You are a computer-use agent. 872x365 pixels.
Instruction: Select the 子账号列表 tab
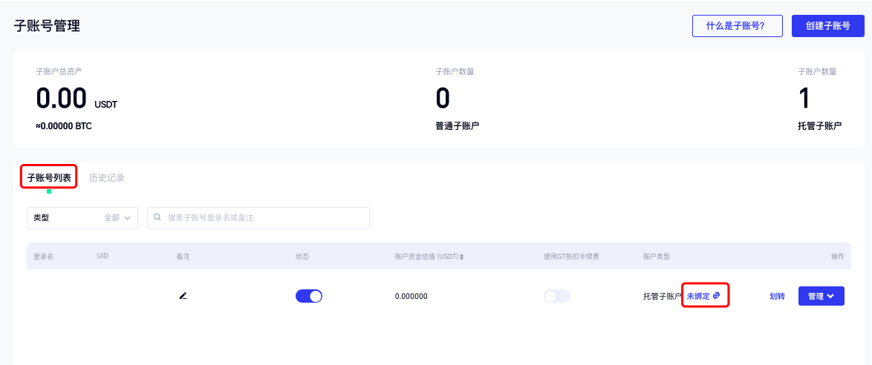pyautogui.click(x=49, y=178)
